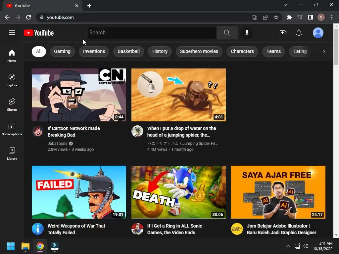Start voice search with the microphone
Image resolution: width=339 pixels, height=254 pixels.
[x=247, y=33]
